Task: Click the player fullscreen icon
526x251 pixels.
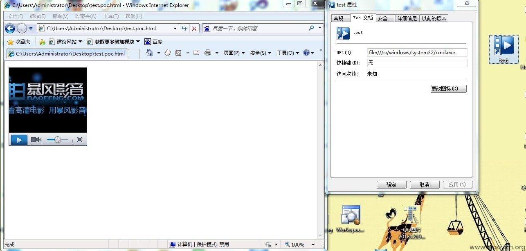Action: tap(80, 140)
